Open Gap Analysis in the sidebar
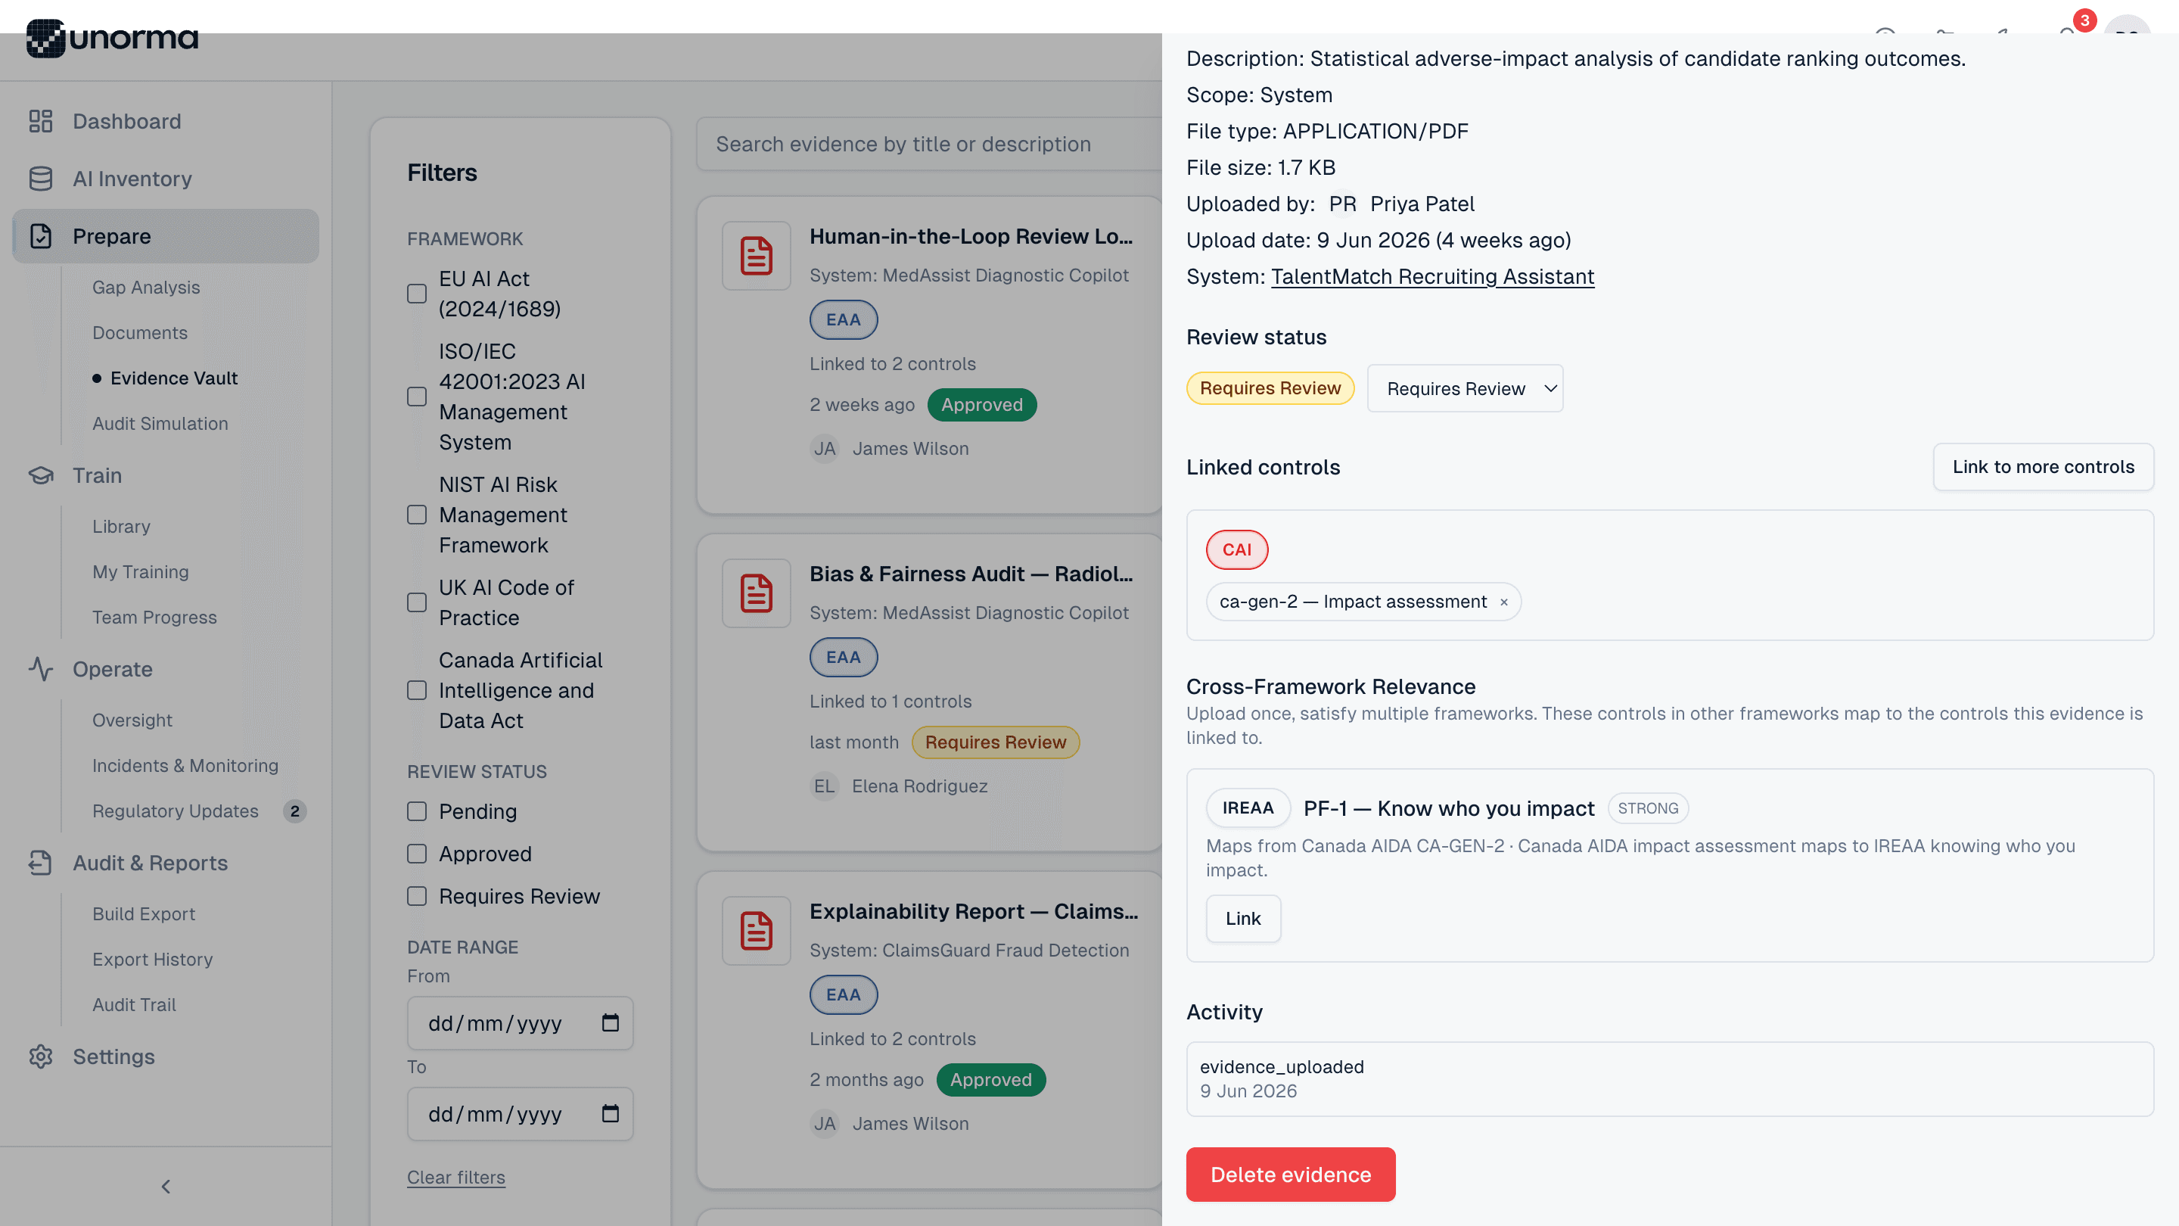2179x1226 pixels. [x=146, y=288]
